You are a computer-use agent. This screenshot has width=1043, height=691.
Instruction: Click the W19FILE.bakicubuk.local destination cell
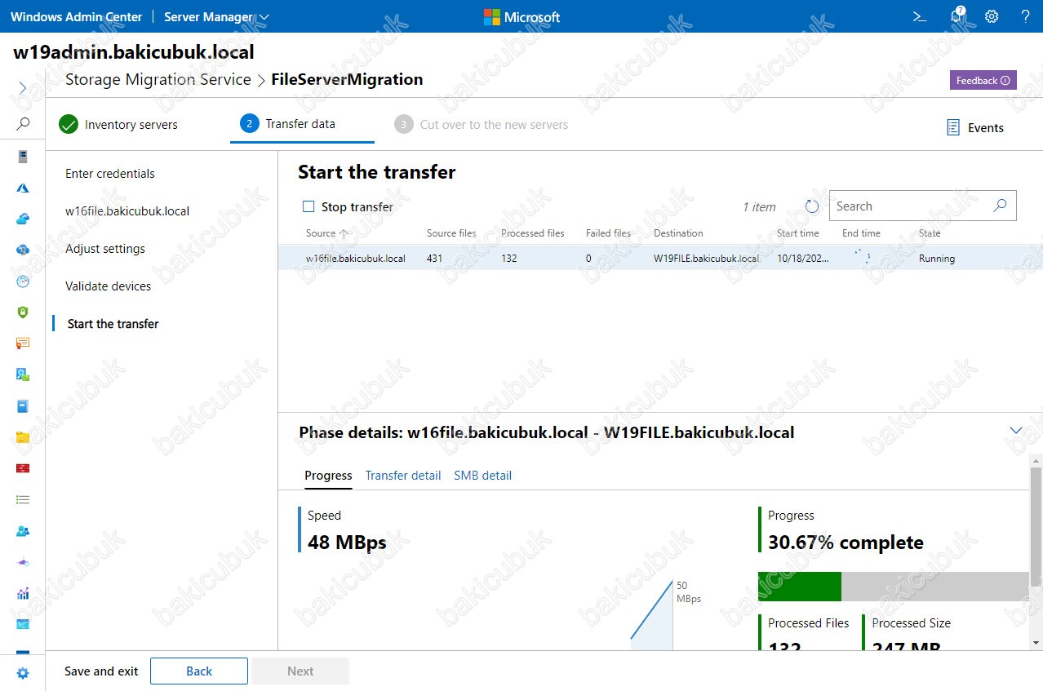tap(706, 259)
